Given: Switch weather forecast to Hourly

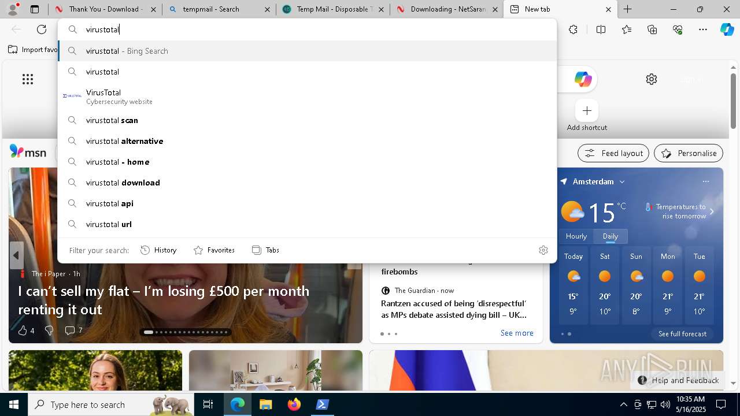Looking at the screenshot, I should 576,236.
